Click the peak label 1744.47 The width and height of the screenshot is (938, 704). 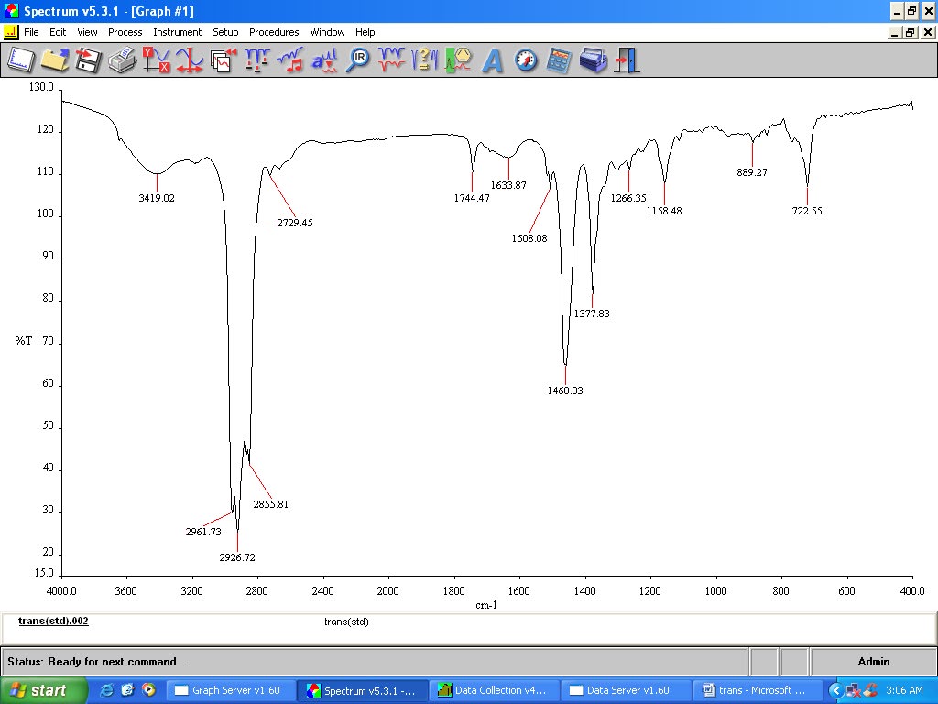472,198
